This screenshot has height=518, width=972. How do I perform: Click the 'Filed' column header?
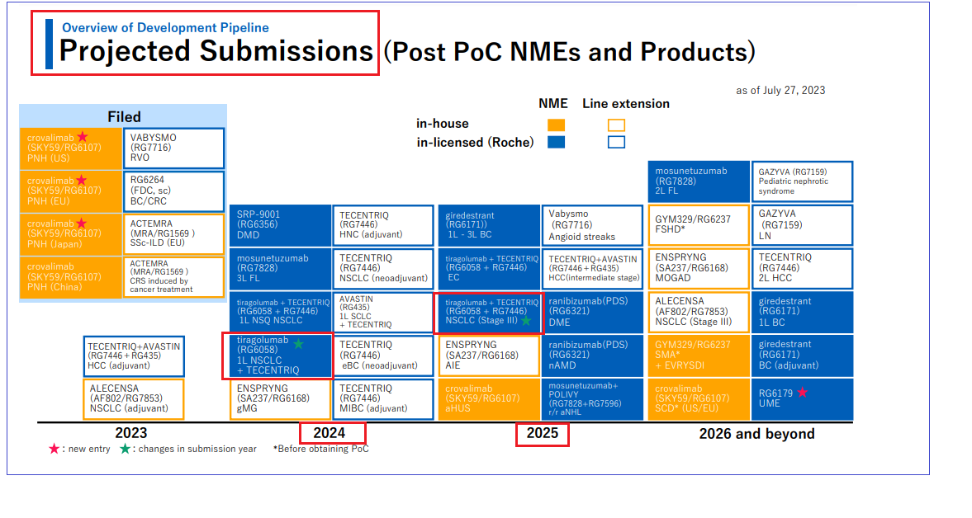(124, 117)
